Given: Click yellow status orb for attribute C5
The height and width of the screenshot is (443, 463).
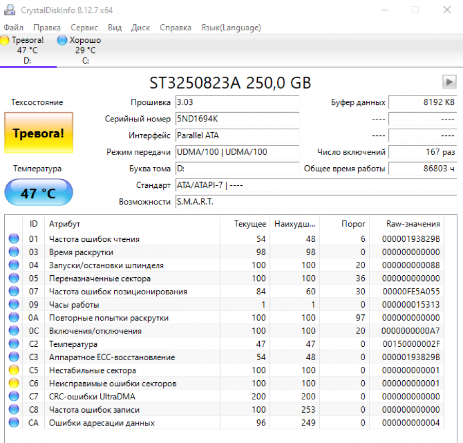Looking at the screenshot, I should coord(14,370).
